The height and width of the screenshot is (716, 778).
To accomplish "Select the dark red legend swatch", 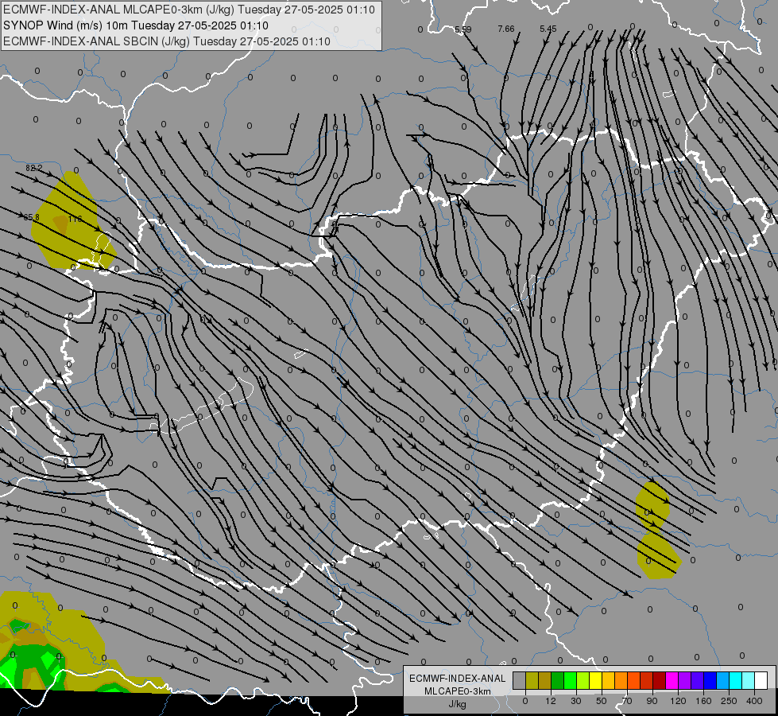I will point(660,681).
